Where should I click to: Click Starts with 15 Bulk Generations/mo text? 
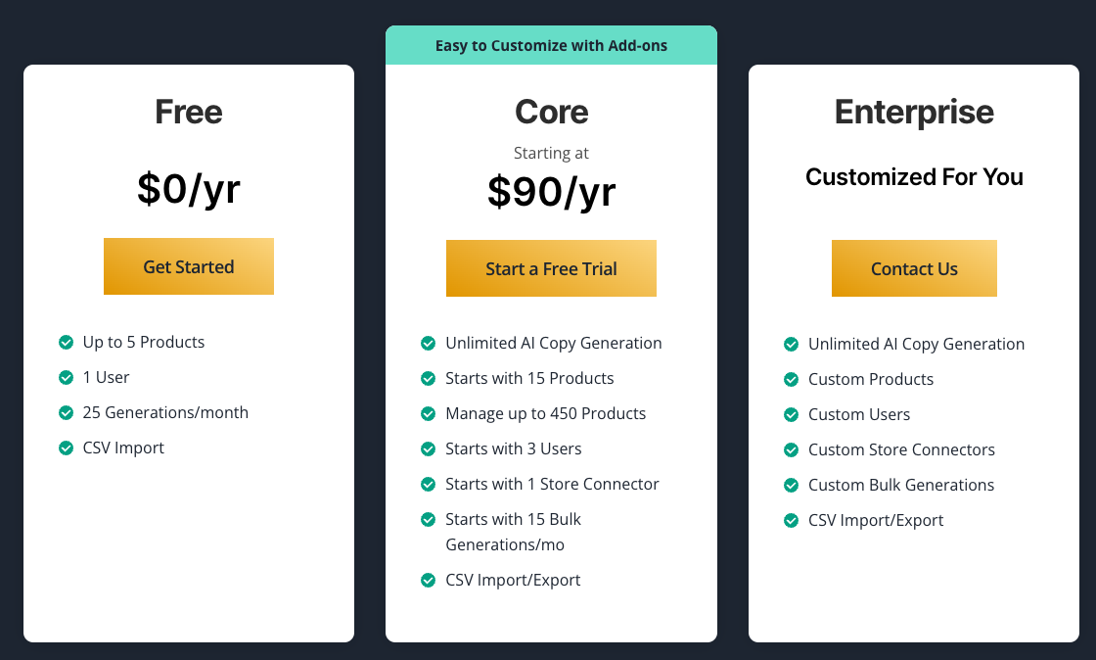513,532
